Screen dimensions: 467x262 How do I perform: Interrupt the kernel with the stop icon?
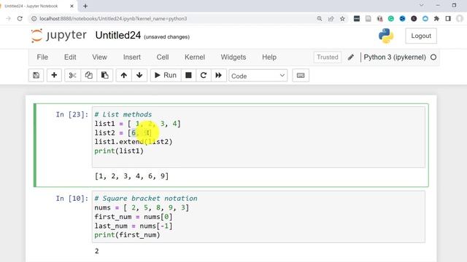pos(188,76)
